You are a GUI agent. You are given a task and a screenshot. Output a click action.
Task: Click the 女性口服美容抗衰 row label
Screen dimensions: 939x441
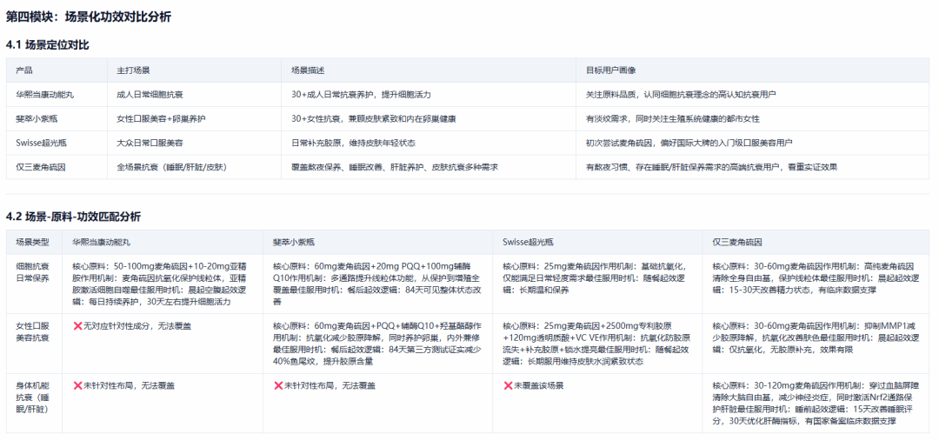point(33,332)
